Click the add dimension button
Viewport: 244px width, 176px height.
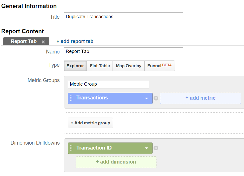pos(116,162)
